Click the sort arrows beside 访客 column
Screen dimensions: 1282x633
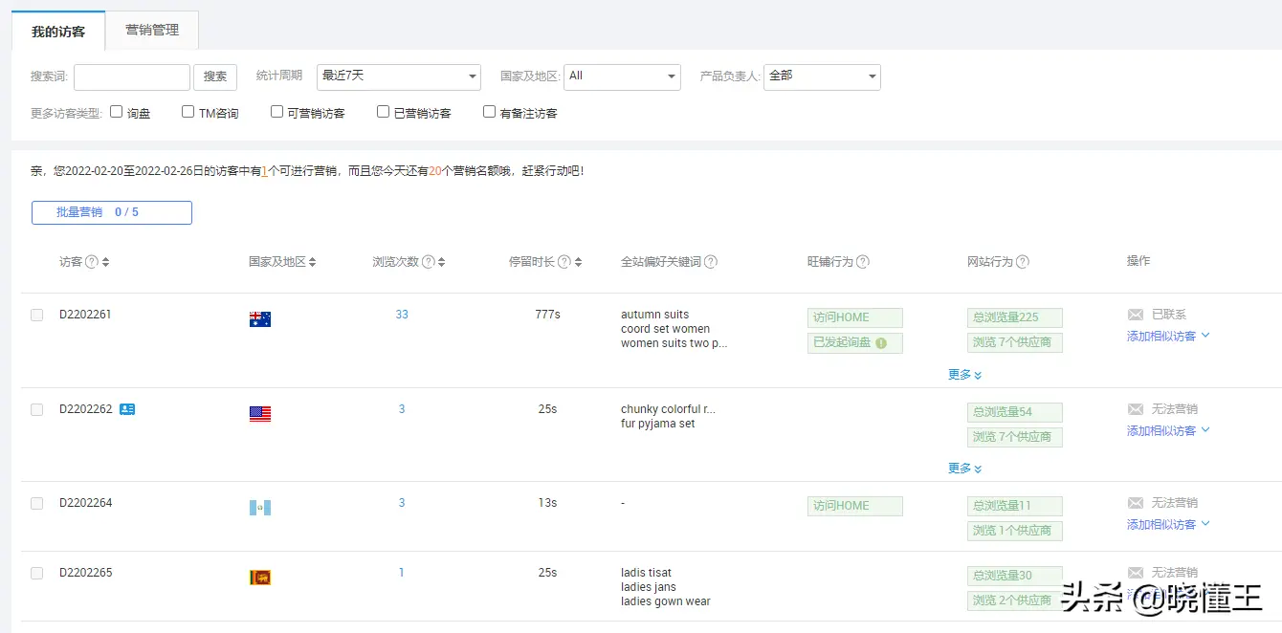point(105,262)
